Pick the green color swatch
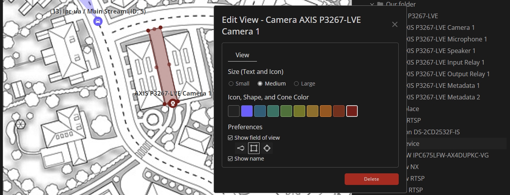This screenshot has width=510, height=195. coord(286,111)
